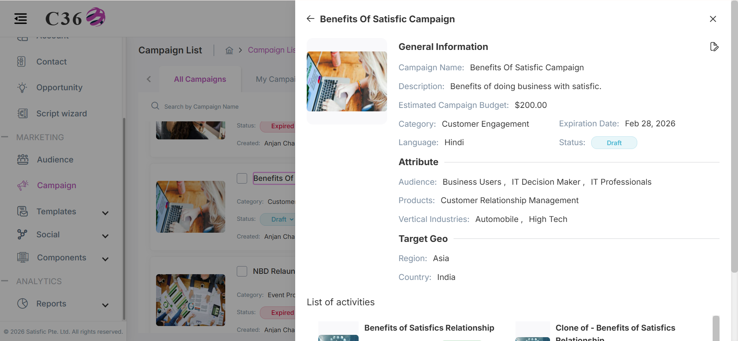Viewport: 738px width, 341px height.
Task: Switch to the All Campaigns tab
Action: tap(200, 79)
